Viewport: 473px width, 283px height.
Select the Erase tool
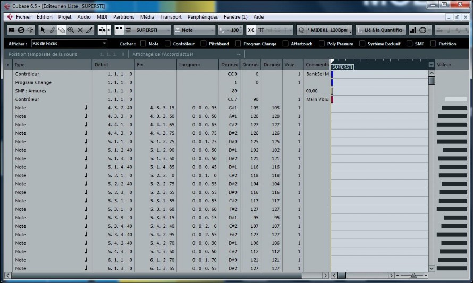click(x=62, y=30)
